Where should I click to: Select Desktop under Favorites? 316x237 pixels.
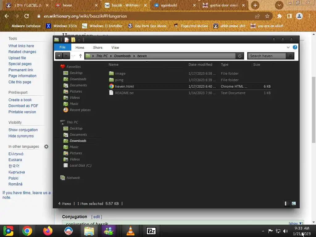76,73
